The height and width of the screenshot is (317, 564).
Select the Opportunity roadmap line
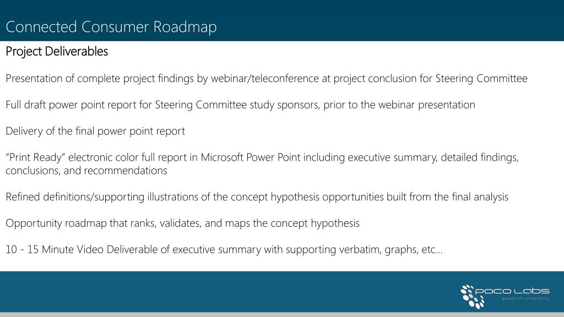coord(182,223)
